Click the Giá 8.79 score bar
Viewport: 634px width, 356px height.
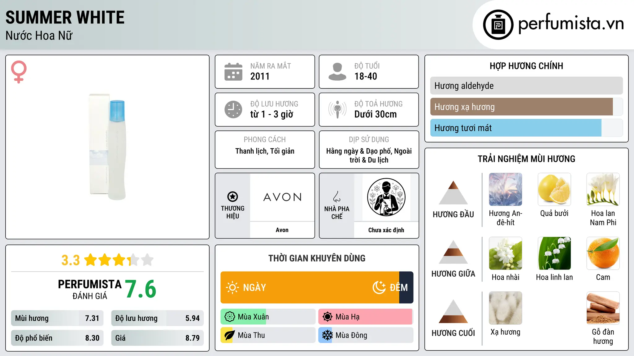[x=158, y=338]
